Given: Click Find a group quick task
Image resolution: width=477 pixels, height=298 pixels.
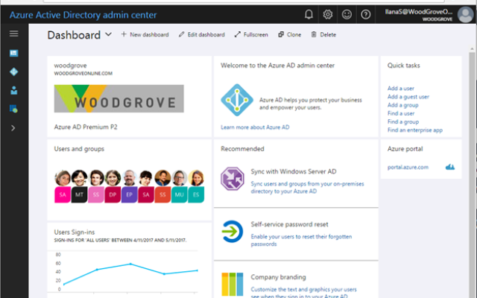Looking at the screenshot, I should [x=403, y=121].
